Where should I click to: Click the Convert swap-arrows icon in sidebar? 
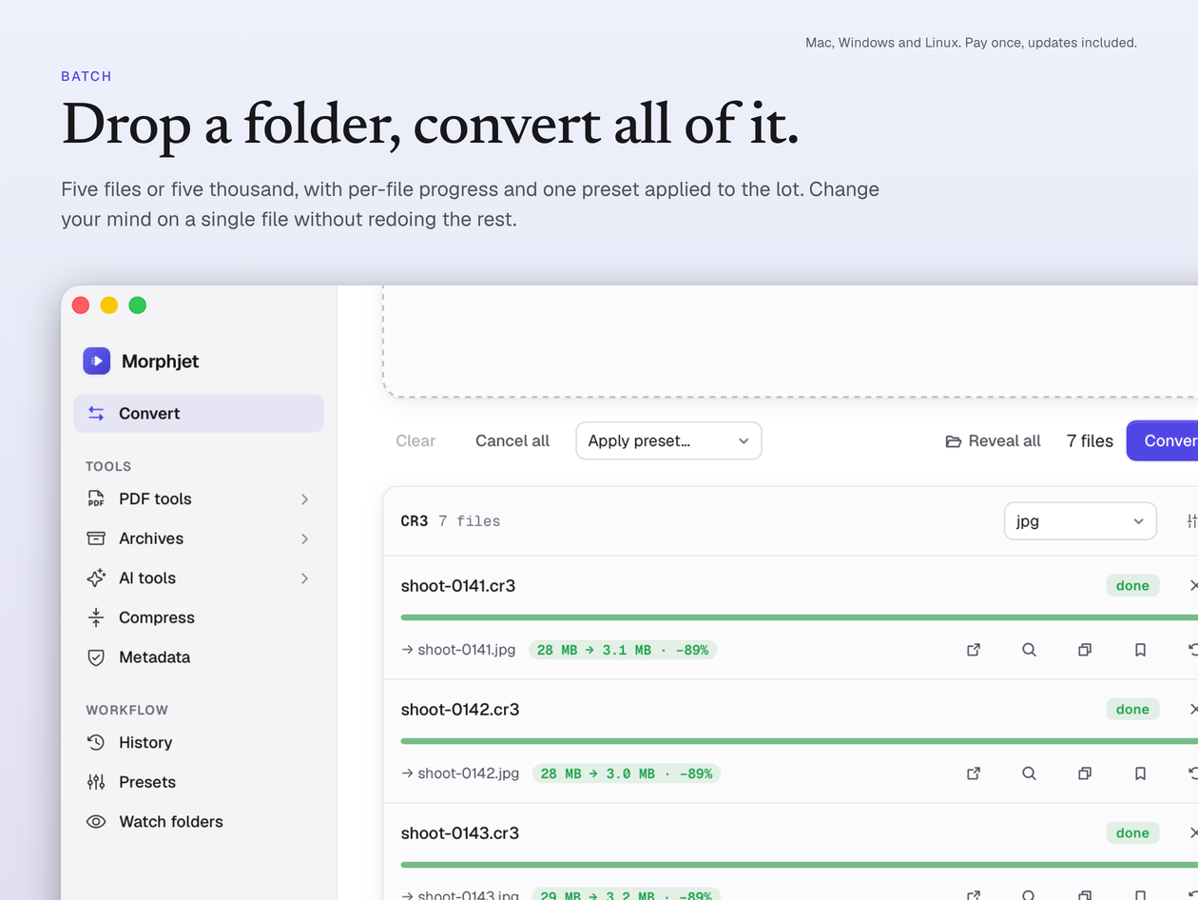click(x=96, y=413)
